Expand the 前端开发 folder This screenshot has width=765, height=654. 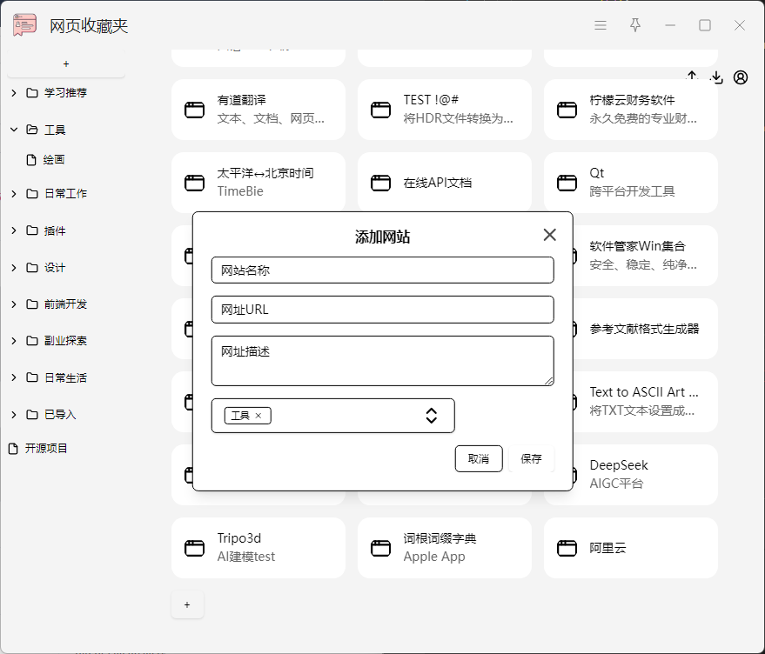[14, 304]
